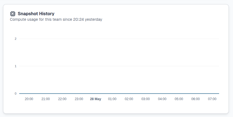Select the 04:00 time axis label
This screenshot has width=233, height=117.
coord(162,99)
